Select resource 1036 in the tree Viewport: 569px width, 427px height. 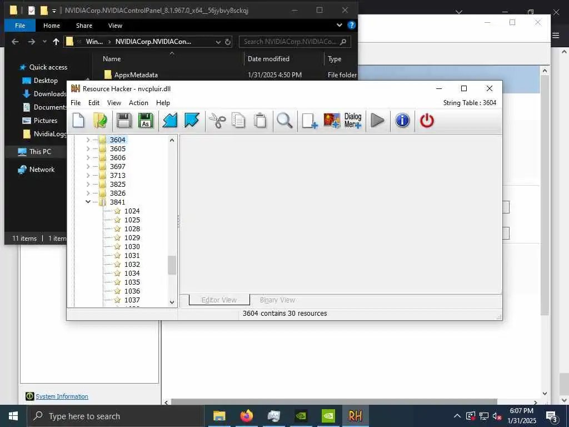click(x=132, y=291)
